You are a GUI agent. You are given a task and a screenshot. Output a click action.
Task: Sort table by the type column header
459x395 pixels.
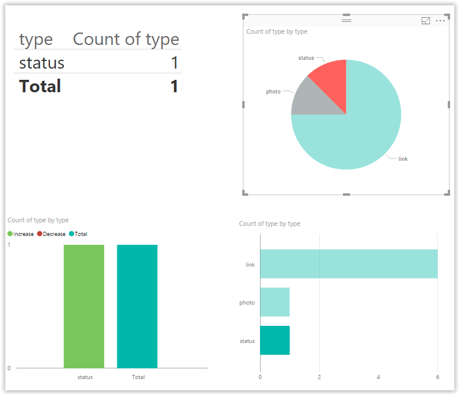click(36, 40)
